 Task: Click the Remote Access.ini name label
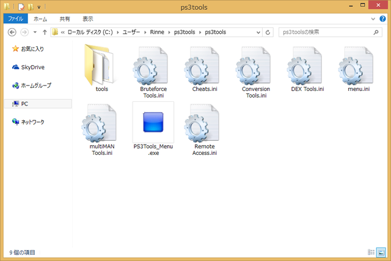(205, 149)
